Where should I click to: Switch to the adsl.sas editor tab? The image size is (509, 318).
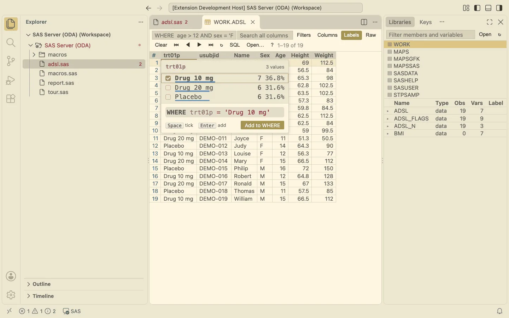tap(176, 22)
